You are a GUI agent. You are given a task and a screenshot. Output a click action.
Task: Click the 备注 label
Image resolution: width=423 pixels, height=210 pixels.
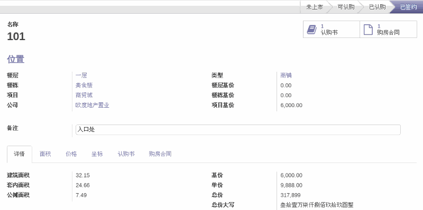click(13, 128)
